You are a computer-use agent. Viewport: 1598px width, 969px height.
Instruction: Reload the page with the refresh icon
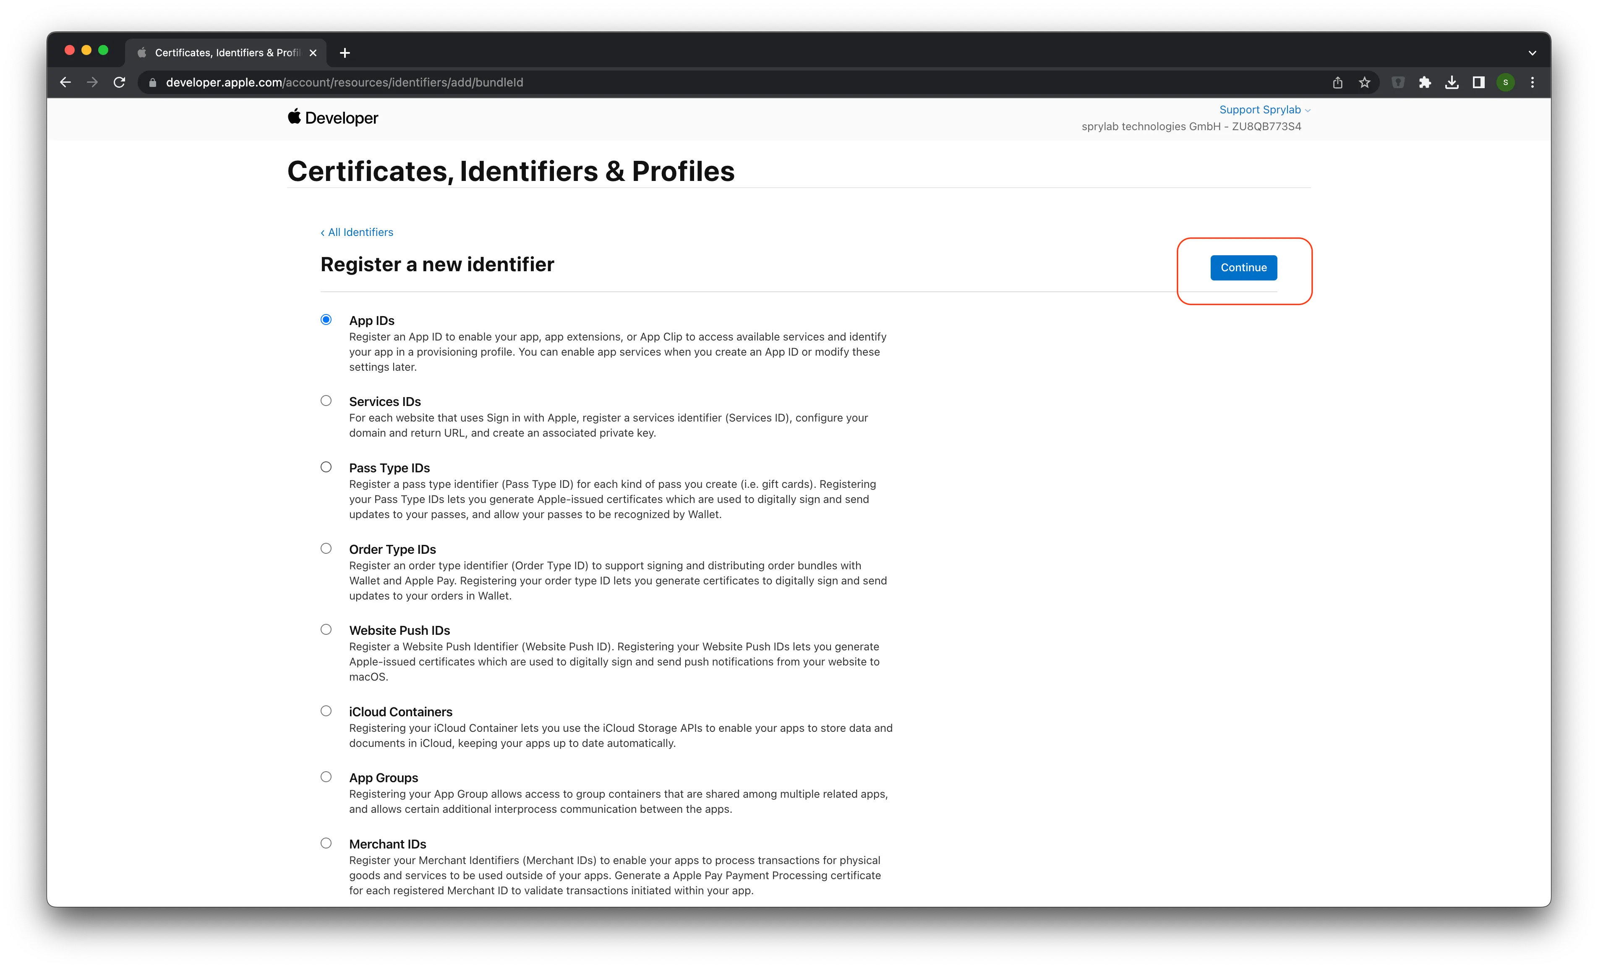coord(119,82)
